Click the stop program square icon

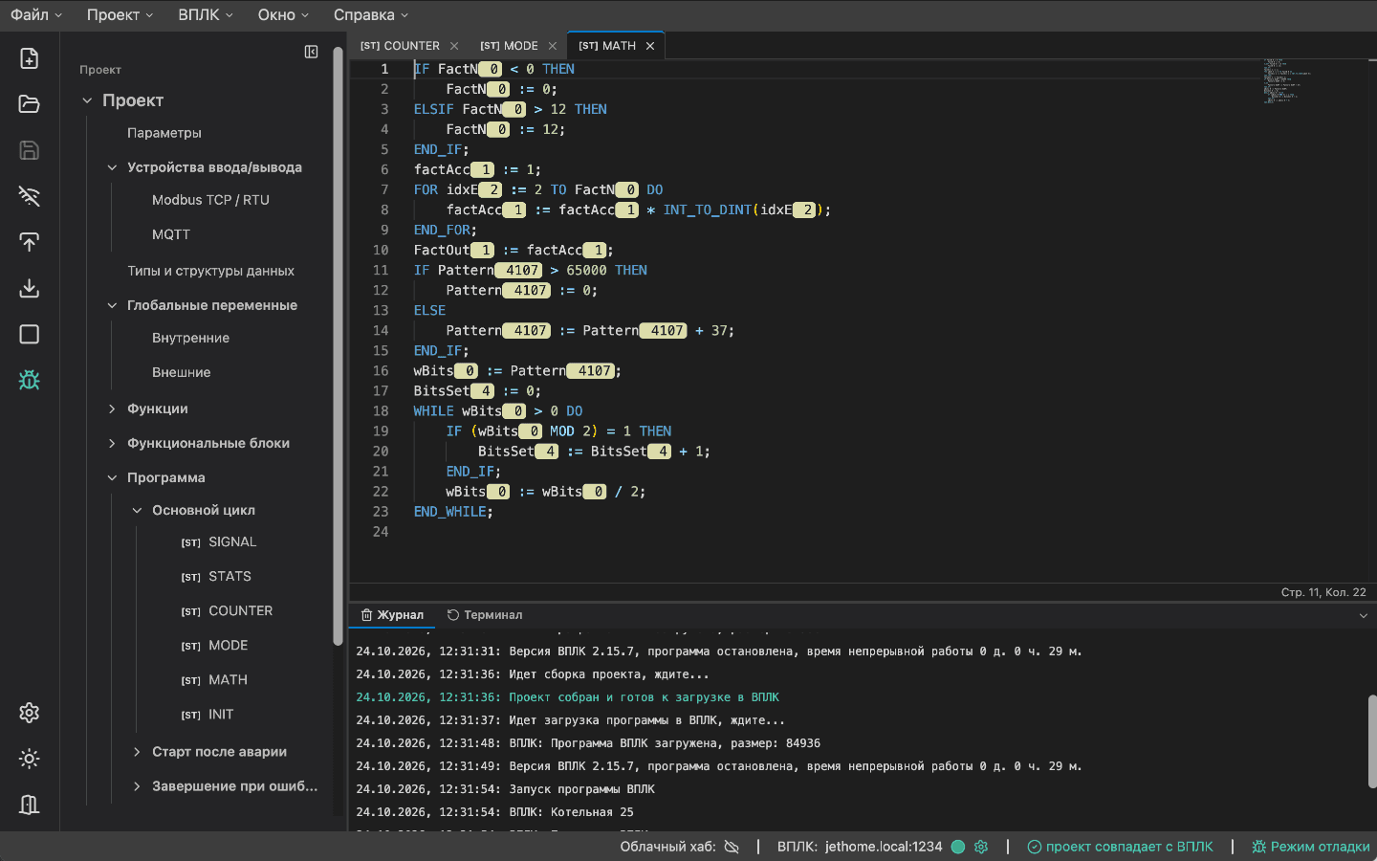30,334
